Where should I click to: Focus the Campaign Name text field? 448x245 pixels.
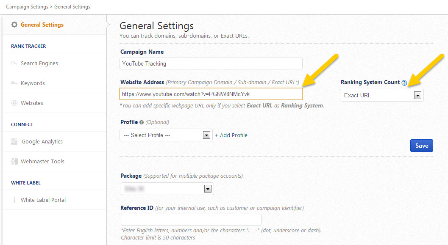211,63
